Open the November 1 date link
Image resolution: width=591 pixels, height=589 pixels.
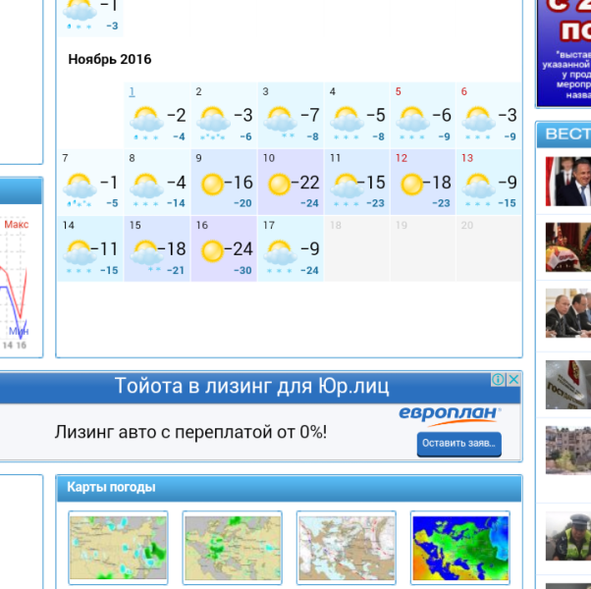tap(132, 92)
